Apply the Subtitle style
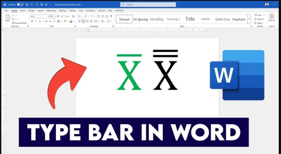This screenshot has height=154, width=281. 205,19
